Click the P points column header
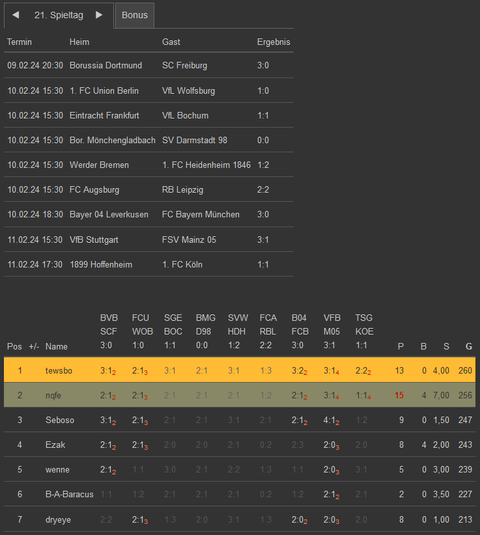The height and width of the screenshot is (535, 480). (x=401, y=346)
